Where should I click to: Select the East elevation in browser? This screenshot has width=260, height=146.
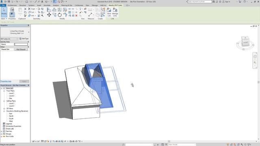(x=11, y=114)
